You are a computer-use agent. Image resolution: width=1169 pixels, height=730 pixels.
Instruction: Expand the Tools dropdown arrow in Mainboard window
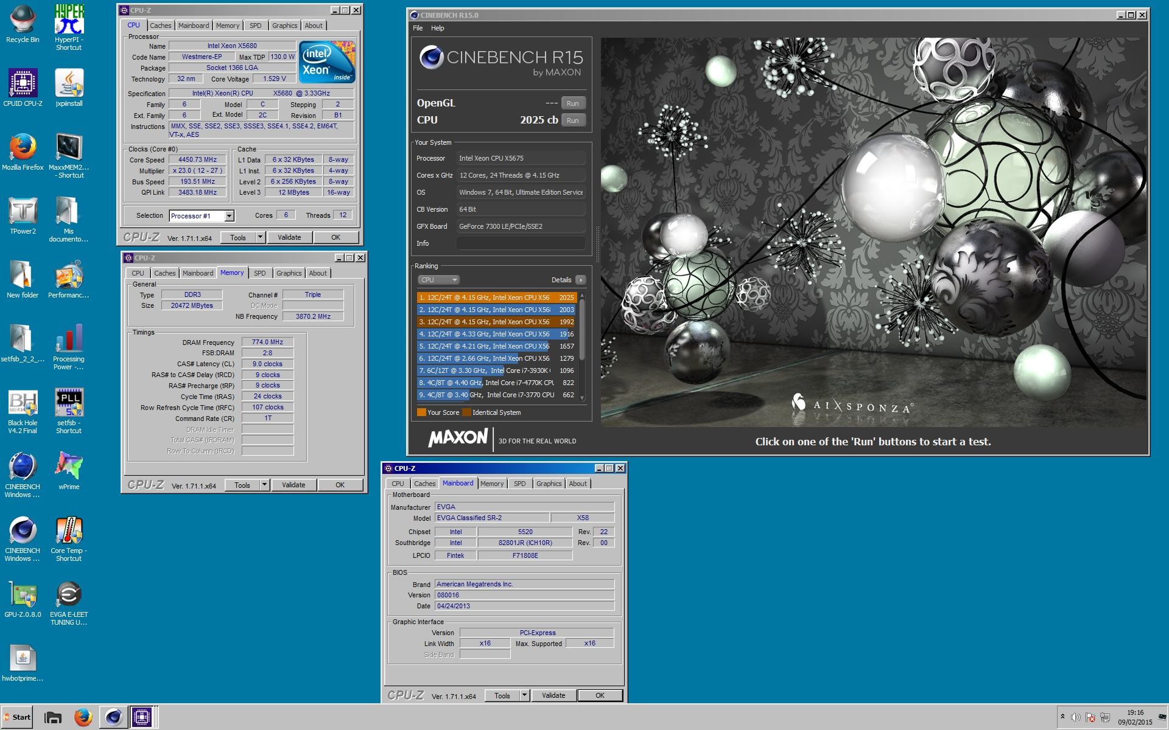pos(524,695)
